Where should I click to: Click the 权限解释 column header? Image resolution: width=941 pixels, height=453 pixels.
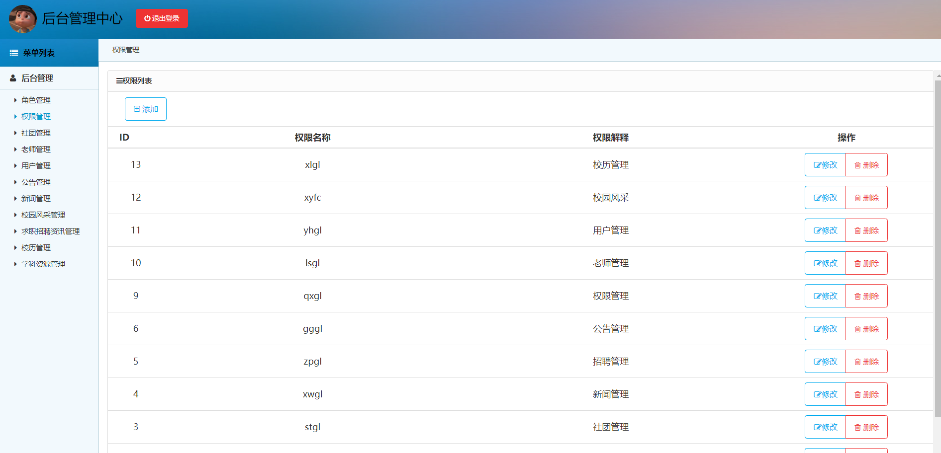611,138
